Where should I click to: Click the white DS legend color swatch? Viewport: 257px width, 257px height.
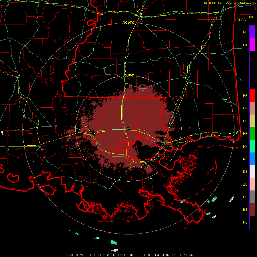point(252,171)
